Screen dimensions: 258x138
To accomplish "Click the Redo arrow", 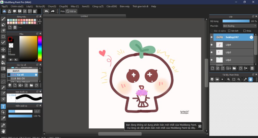I will (53, 11).
